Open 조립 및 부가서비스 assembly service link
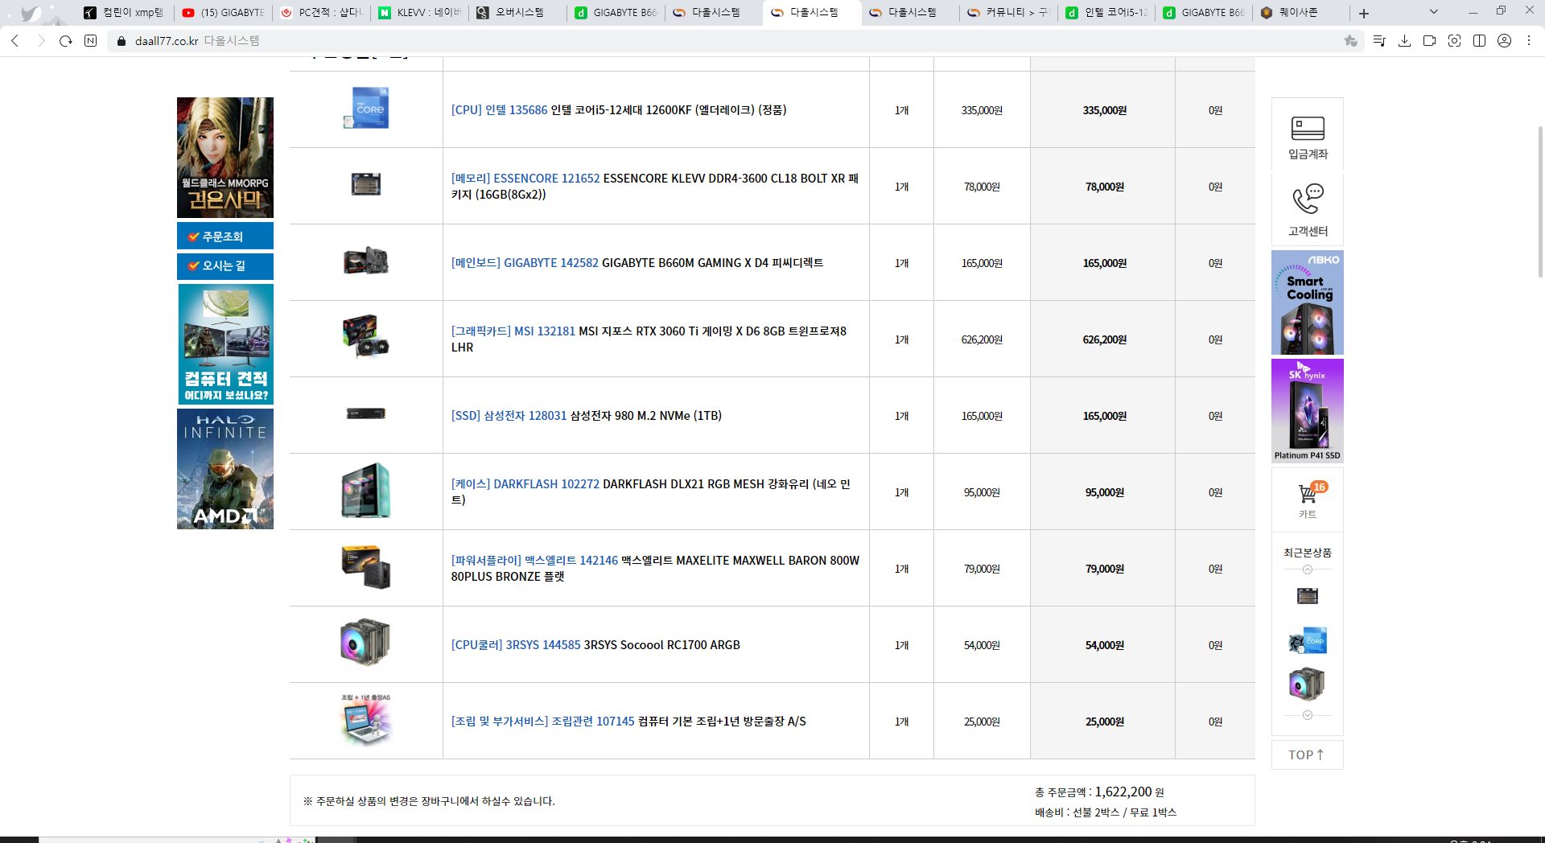The height and width of the screenshot is (843, 1545). 628,722
